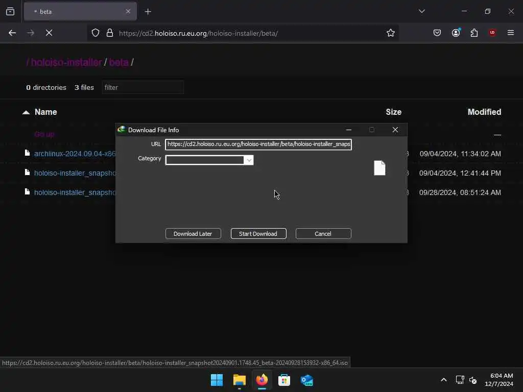Image resolution: width=523 pixels, height=392 pixels.
Task: Follow the beta breadcrumb link
Action: [x=118, y=62]
